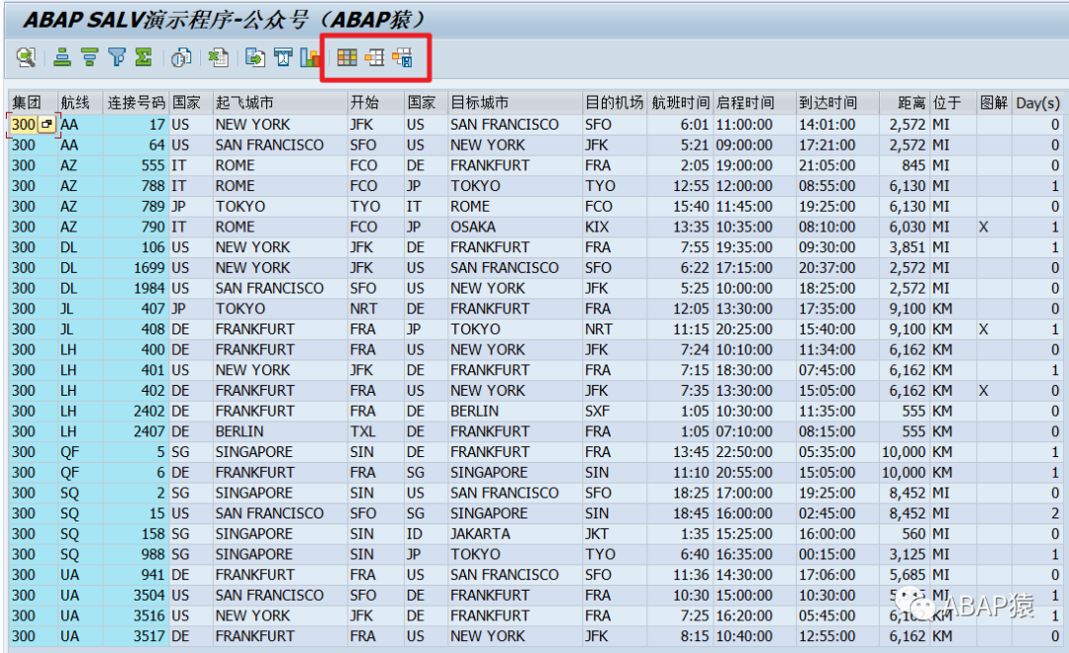Click the JKT airport cell

tap(615, 533)
